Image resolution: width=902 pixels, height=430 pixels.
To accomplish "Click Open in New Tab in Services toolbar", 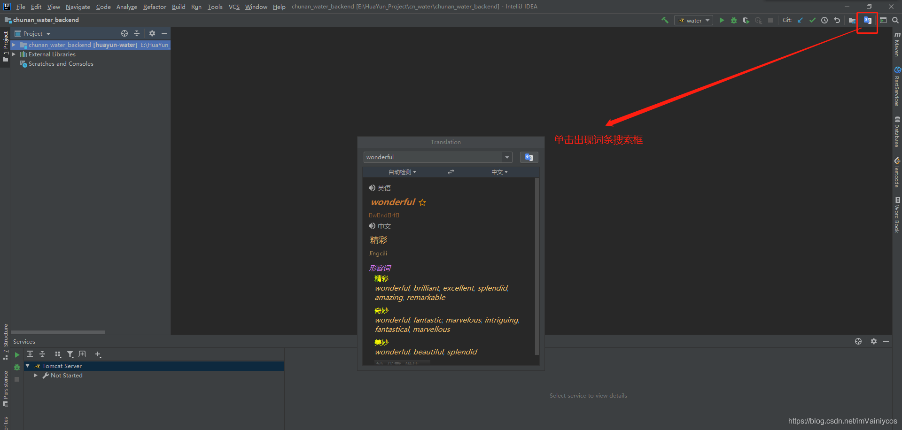I will (x=83, y=354).
